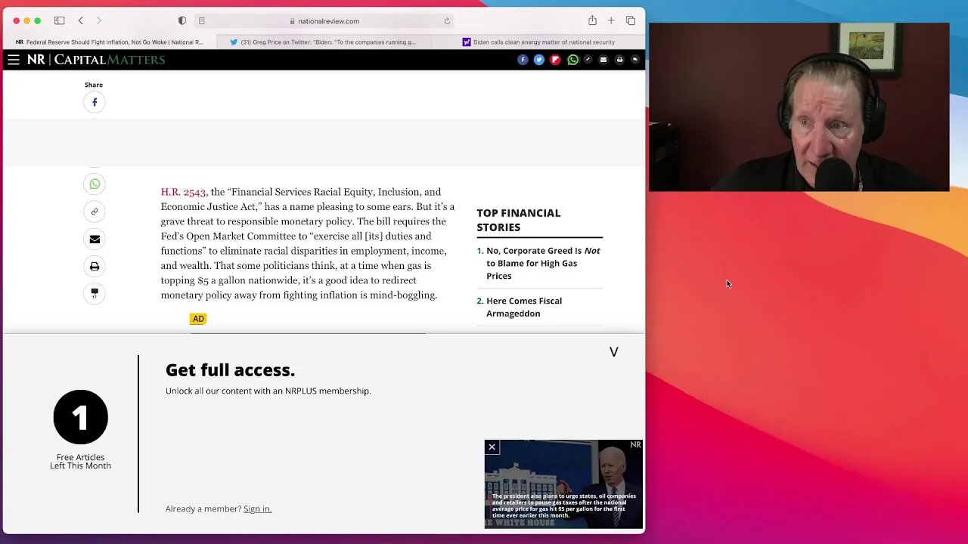
Task: Share on WhatsApp from the left sidebar
Action: (x=95, y=184)
